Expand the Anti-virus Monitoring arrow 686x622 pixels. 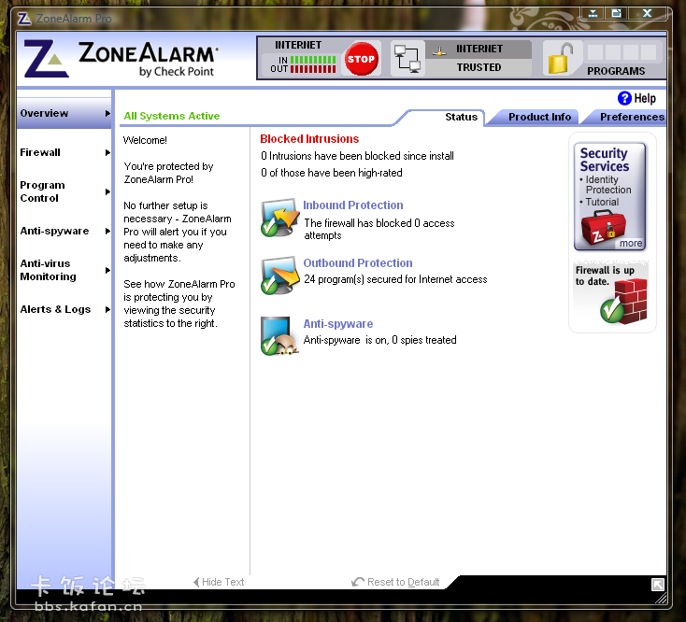tap(107, 270)
